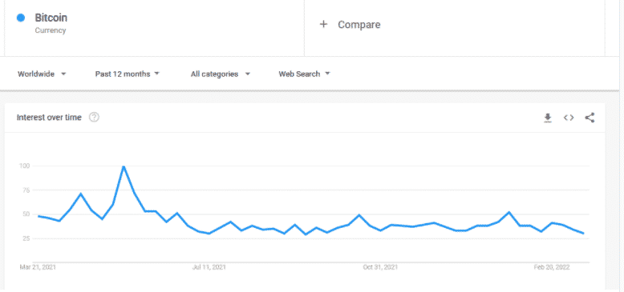Image resolution: width=624 pixels, height=292 pixels.
Task: Share the Interest over time chart
Action: click(590, 118)
